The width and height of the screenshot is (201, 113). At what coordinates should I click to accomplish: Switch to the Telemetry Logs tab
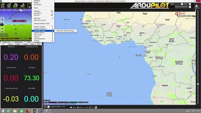(6, 42)
